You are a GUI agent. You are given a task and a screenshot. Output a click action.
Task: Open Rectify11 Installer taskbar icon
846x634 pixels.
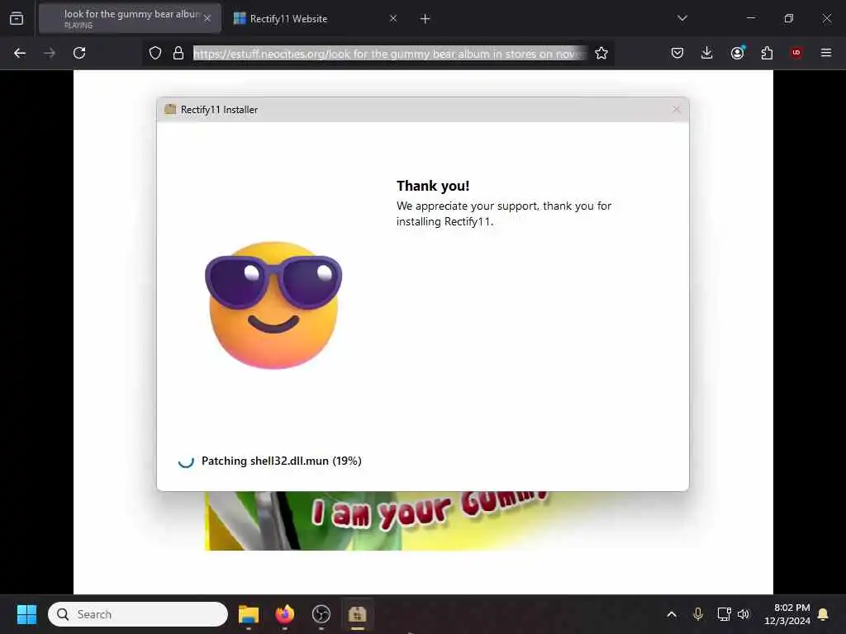pyautogui.click(x=357, y=614)
